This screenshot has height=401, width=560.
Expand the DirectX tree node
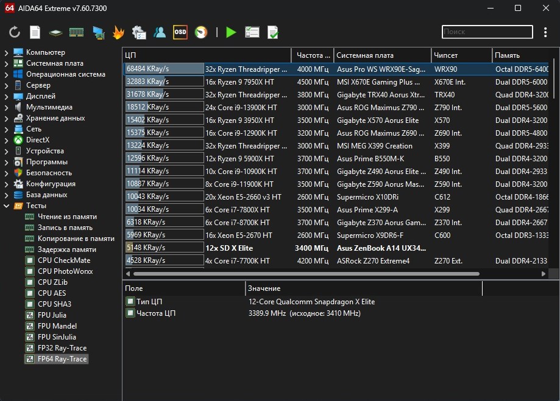click(x=6, y=140)
